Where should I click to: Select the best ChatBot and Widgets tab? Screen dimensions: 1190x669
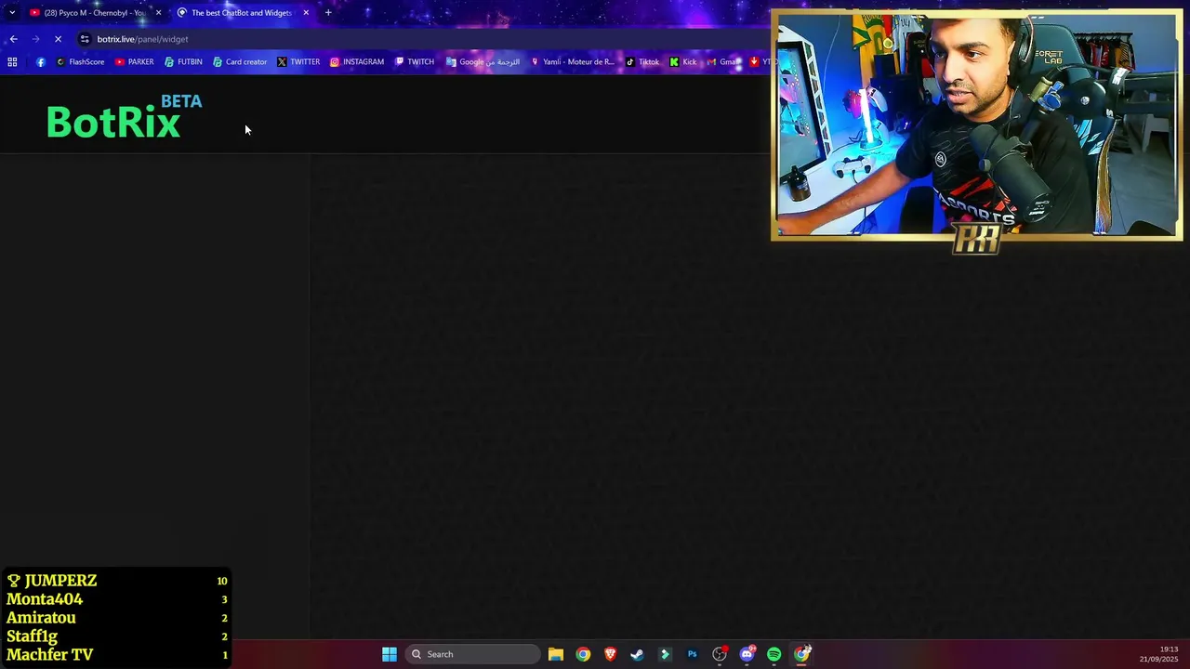coord(241,13)
